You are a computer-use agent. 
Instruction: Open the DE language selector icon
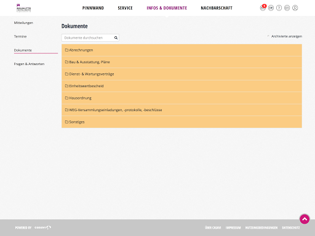tap(271, 8)
